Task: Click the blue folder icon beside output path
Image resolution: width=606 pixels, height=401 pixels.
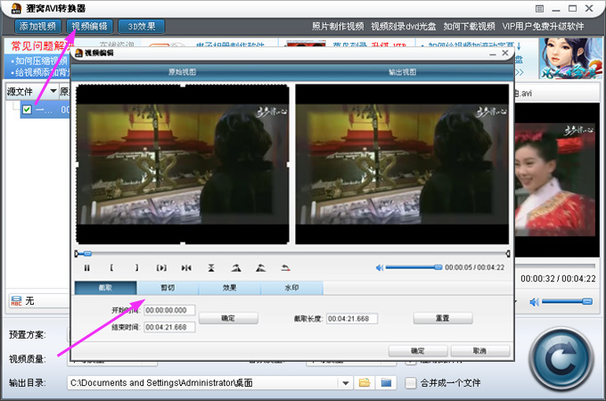Action: point(386,383)
